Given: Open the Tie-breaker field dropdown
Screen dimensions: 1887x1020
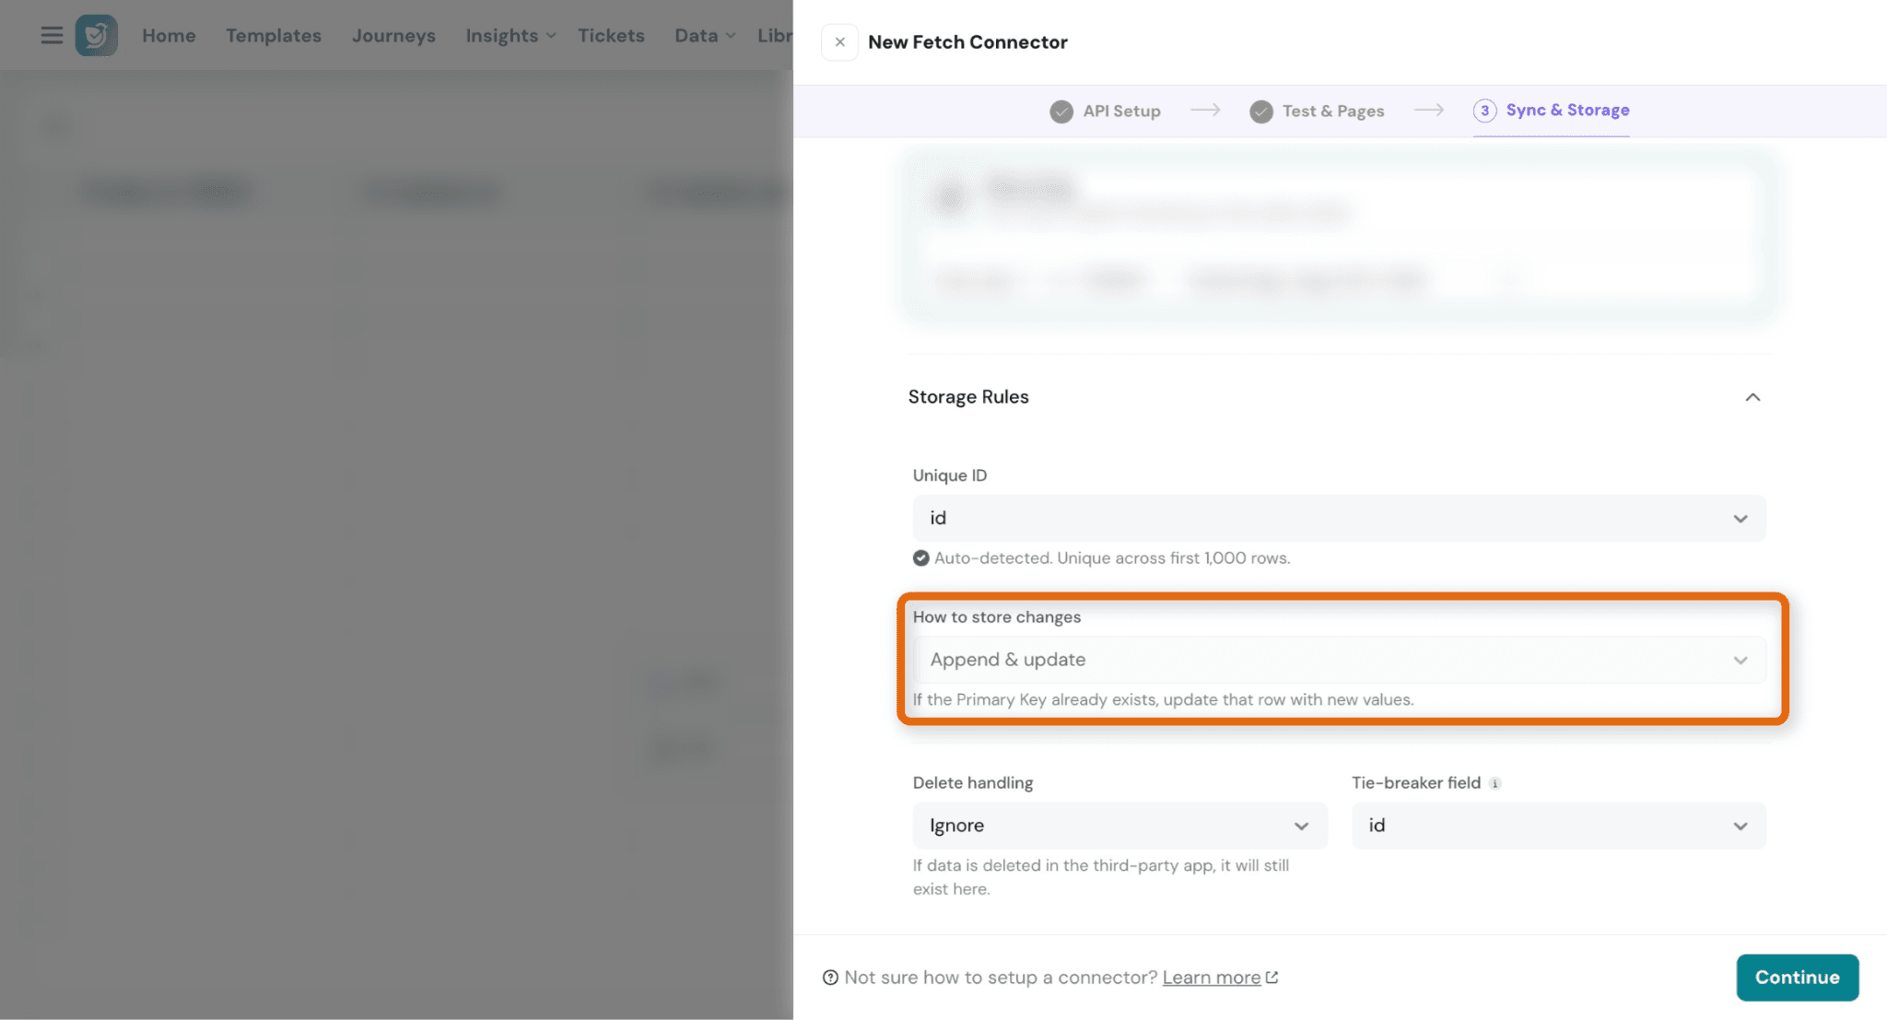Looking at the screenshot, I should (x=1558, y=826).
